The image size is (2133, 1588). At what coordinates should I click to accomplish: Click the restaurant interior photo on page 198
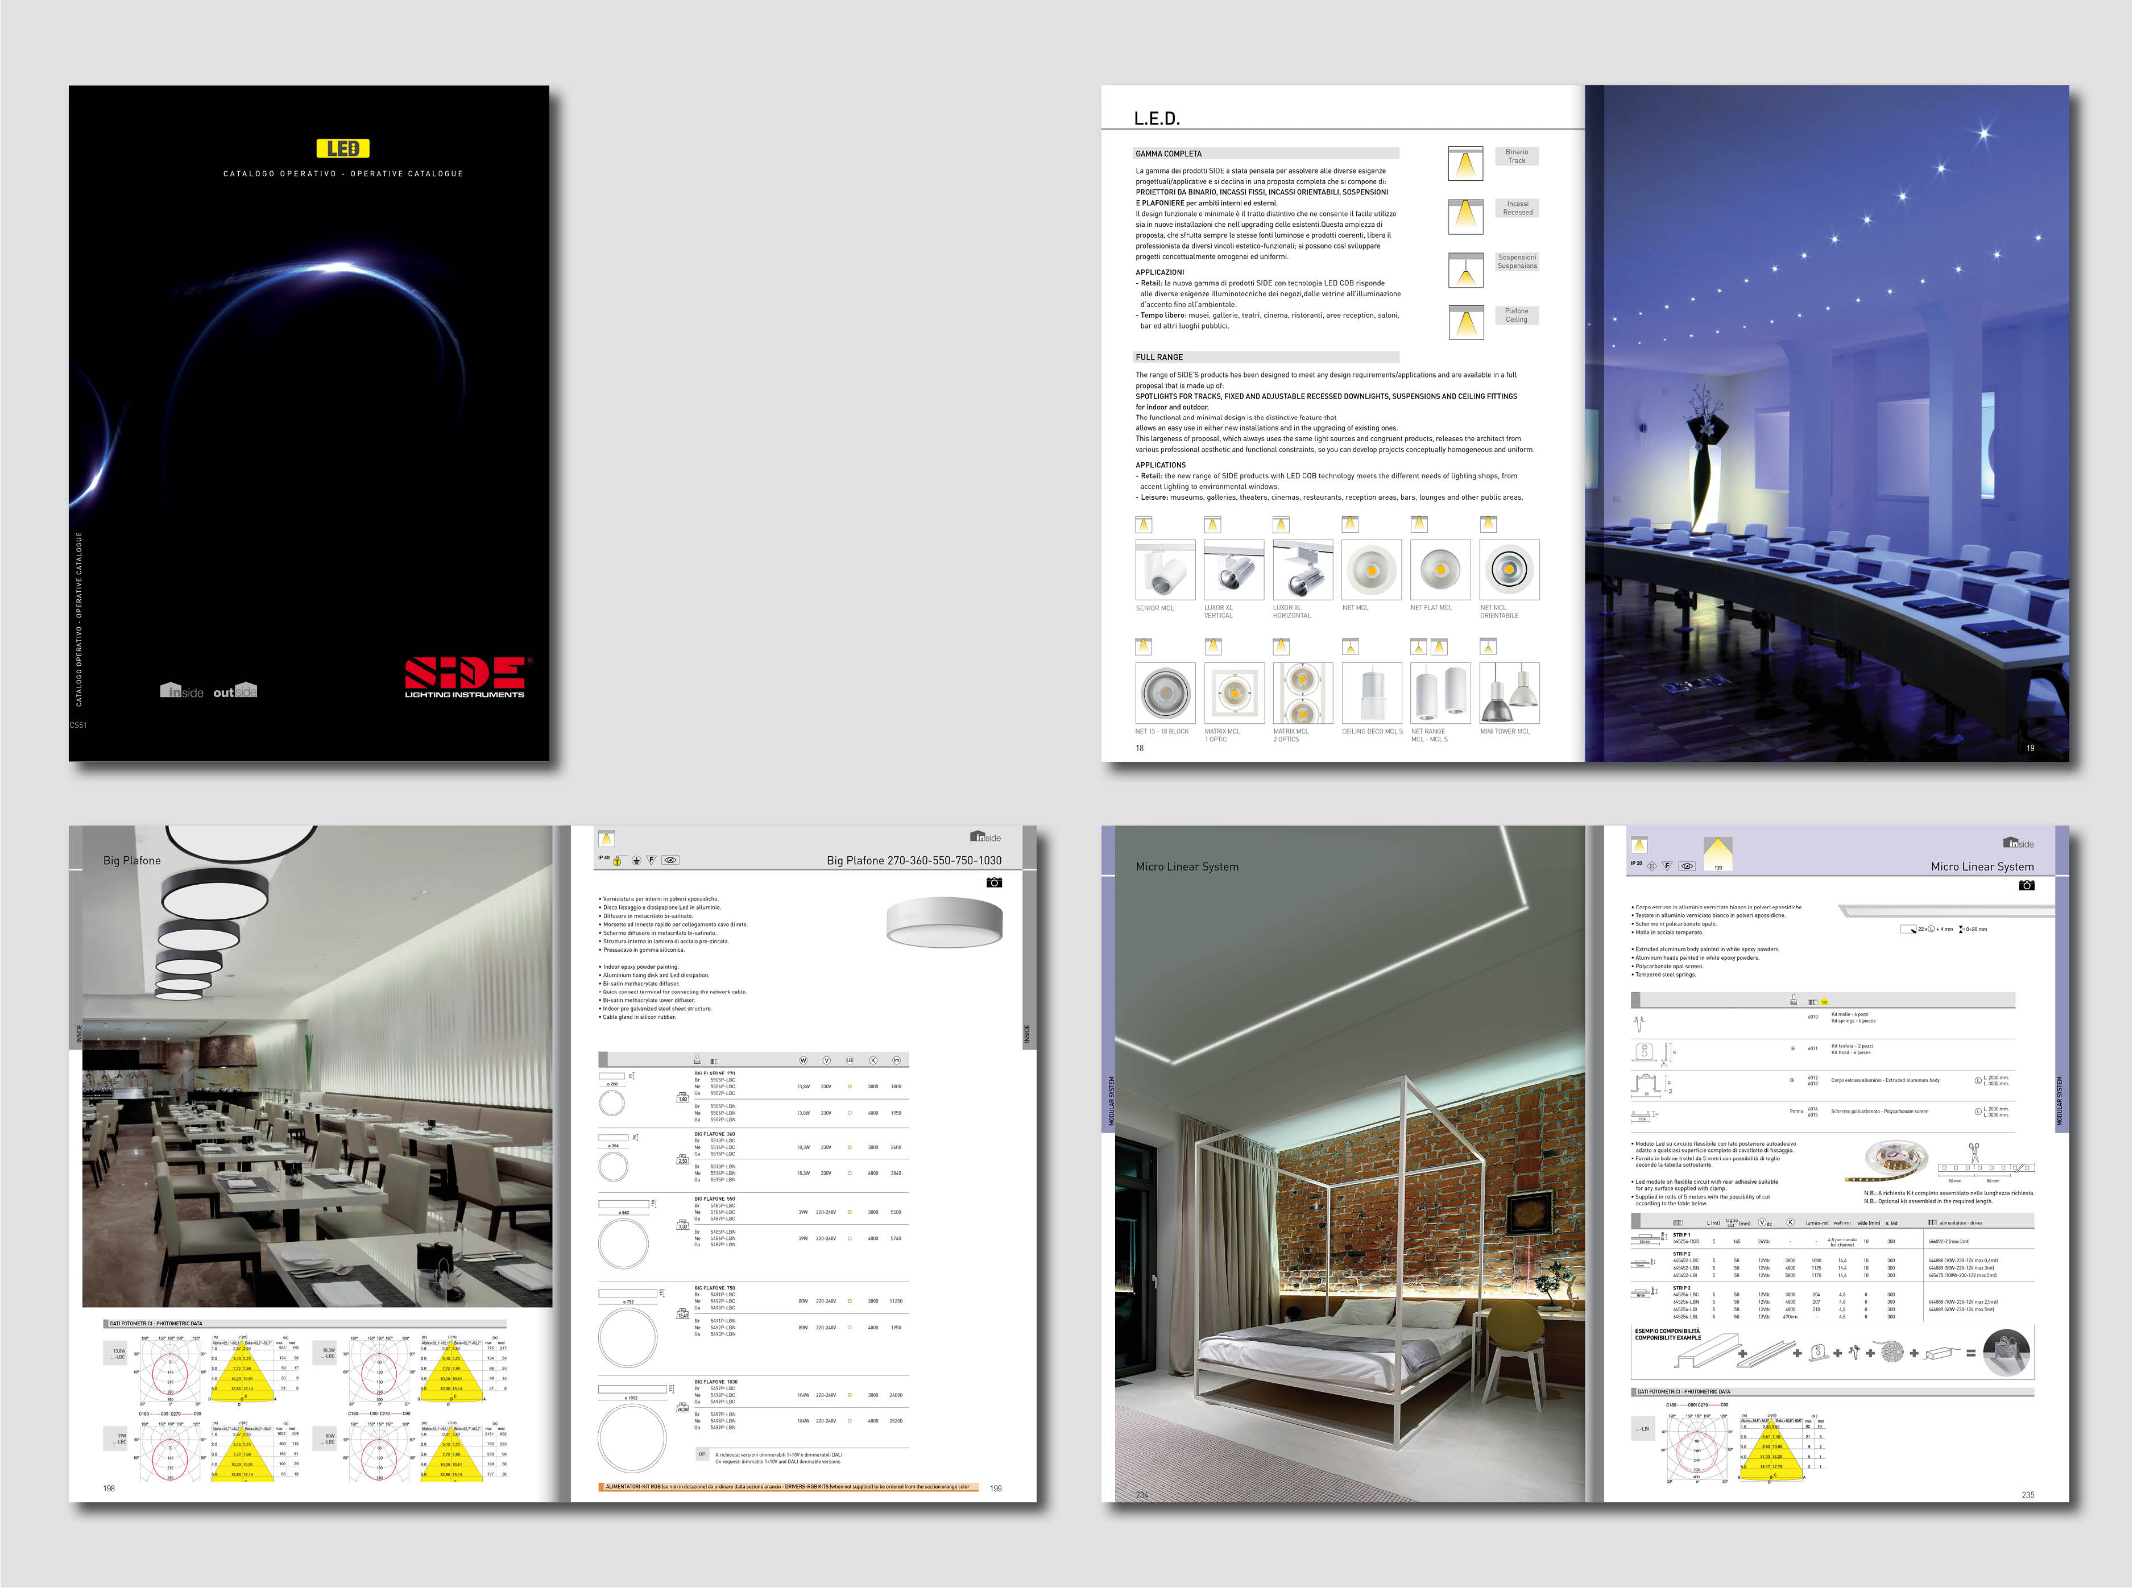pos(317,1067)
